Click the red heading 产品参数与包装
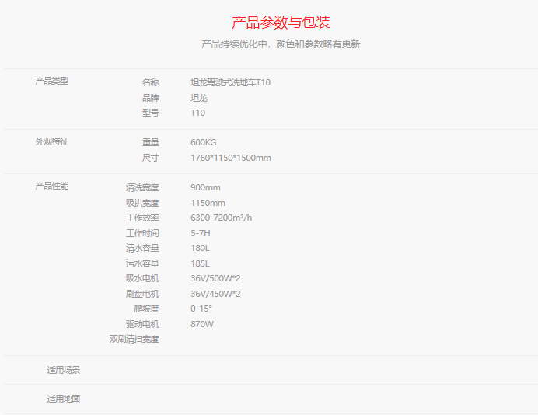 [x=281, y=23]
